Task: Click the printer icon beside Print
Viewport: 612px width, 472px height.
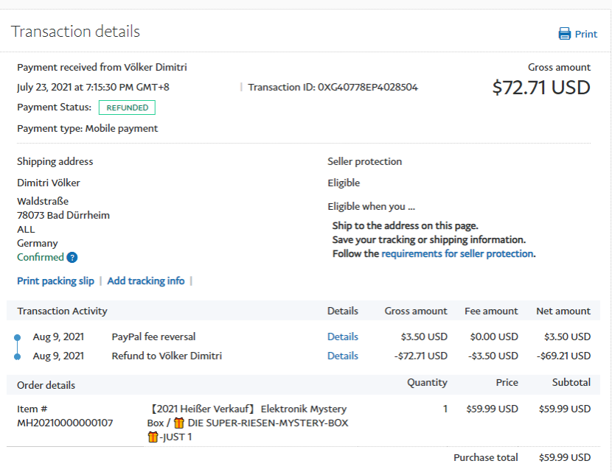Action: (565, 34)
